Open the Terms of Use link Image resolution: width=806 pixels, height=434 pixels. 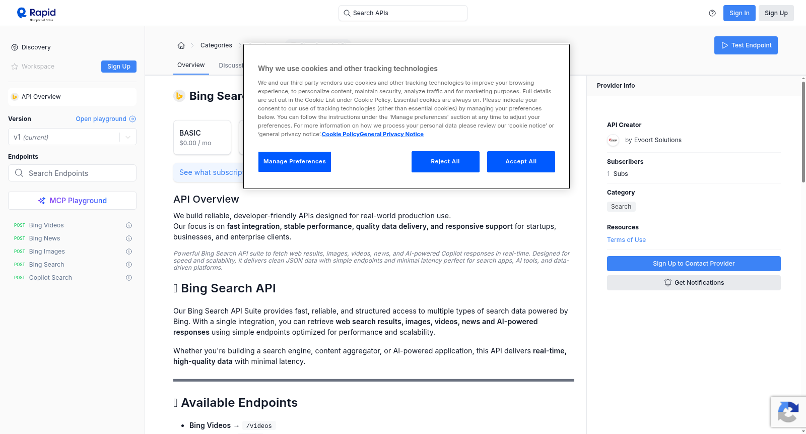tap(626, 240)
